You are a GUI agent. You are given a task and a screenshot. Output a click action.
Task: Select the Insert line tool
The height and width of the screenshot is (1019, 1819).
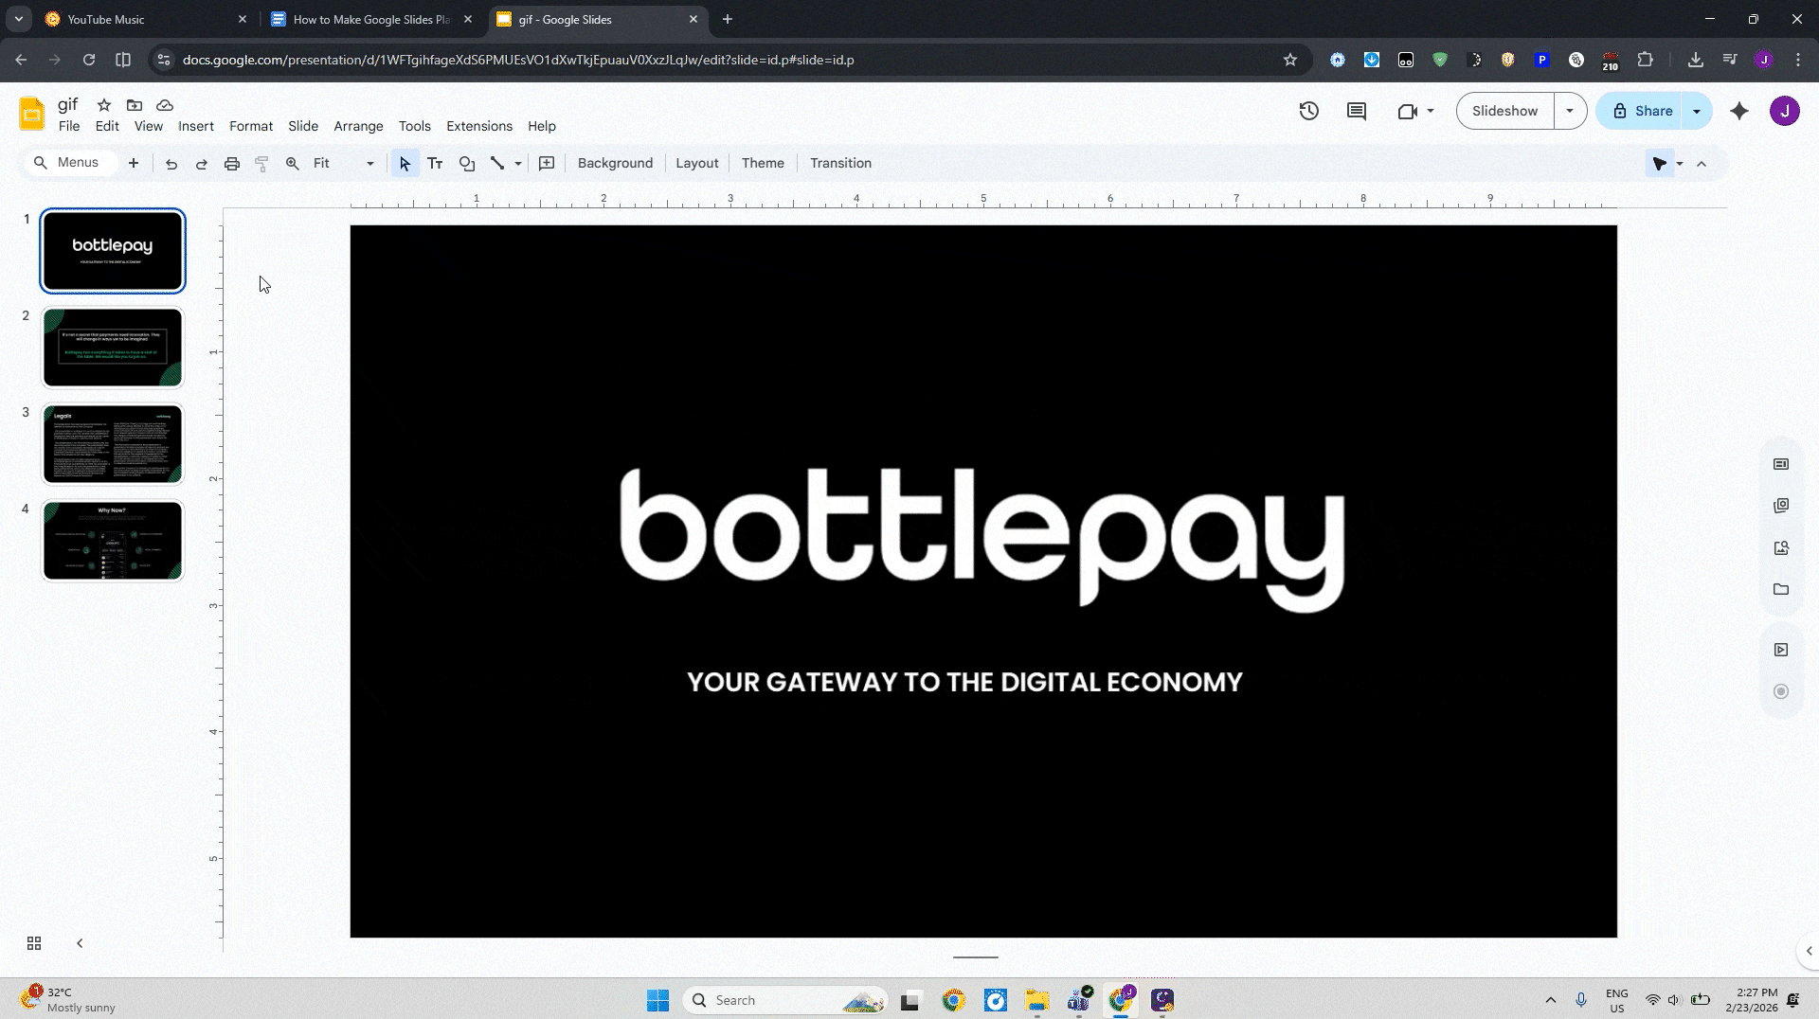pos(496,163)
